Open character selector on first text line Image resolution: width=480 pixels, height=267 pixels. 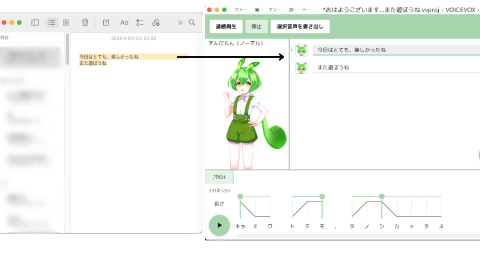301,50
